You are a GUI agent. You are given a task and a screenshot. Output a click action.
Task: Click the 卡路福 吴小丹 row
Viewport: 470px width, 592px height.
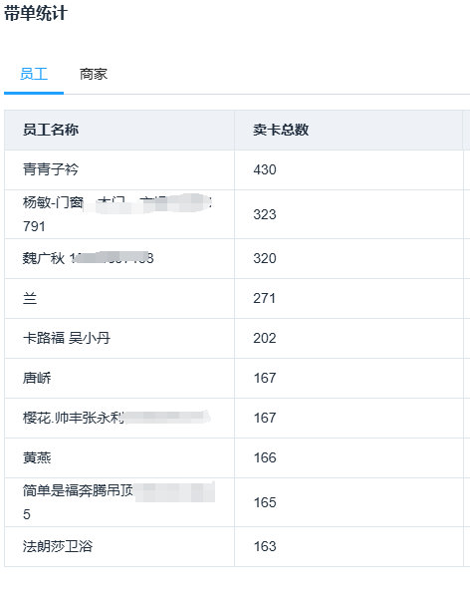[234, 338]
